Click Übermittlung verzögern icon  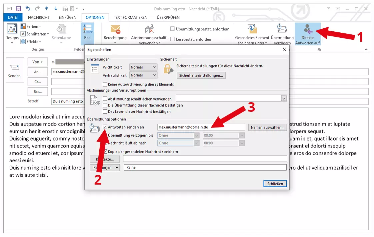pyautogui.click(x=282, y=29)
